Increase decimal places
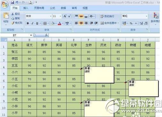Viewport: 162px width, 117px height. click(141, 23)
